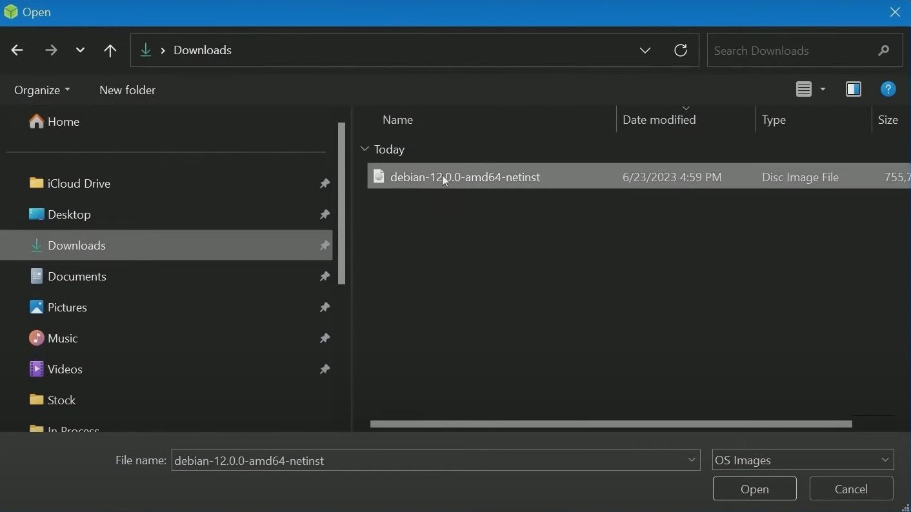Expand the address bar history dropdown
Image resolution: width=911 pixels, height=512 pixels.
(645, 50)
